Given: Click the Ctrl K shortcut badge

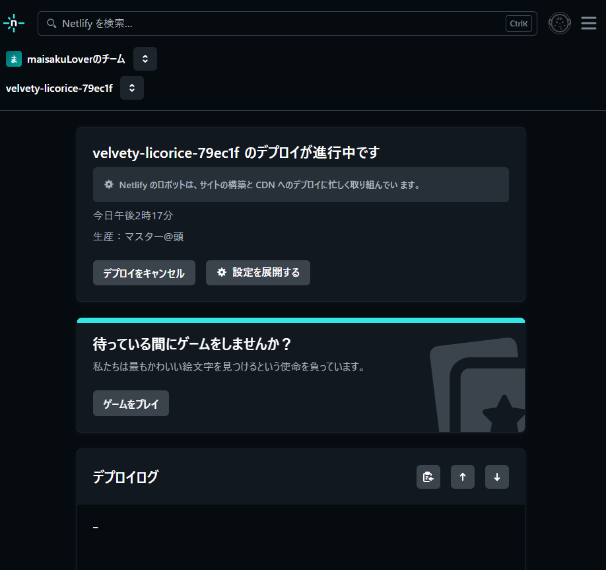Looking at the screenshot, I should 519,24.
